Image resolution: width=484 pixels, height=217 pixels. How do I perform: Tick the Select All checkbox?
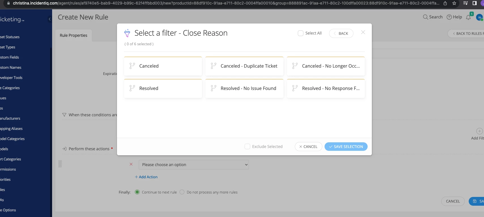[x=300, y=33]
